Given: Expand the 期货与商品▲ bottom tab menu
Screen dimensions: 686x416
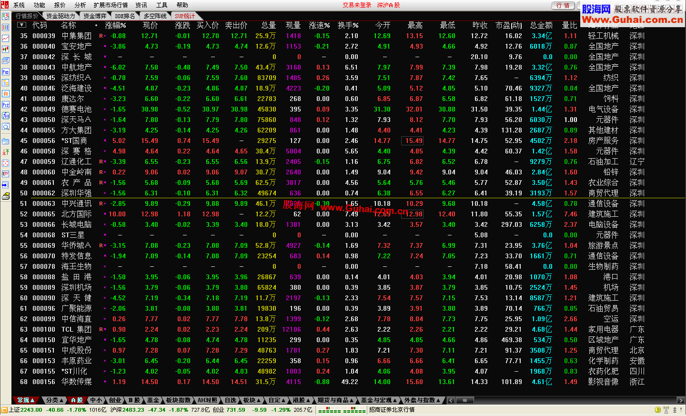Looking at the screenshot, I should pos(335,400).
